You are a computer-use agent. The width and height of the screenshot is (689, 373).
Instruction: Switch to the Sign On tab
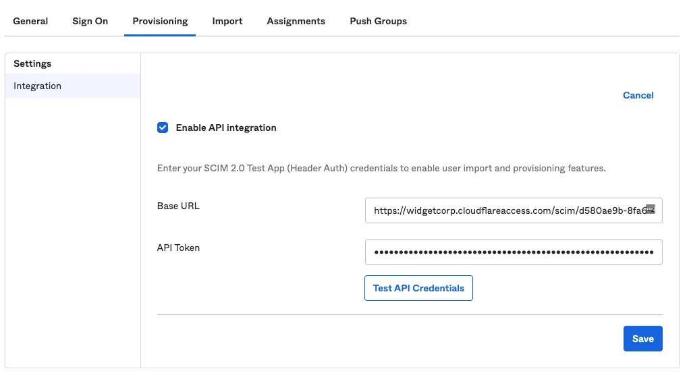tap(90, 21)
